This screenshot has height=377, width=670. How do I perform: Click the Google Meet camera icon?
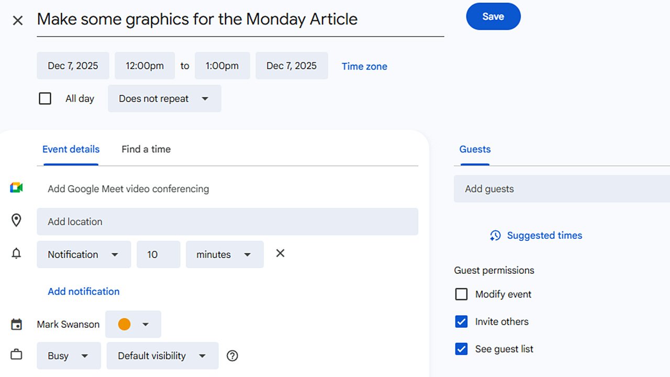(16, 188)
